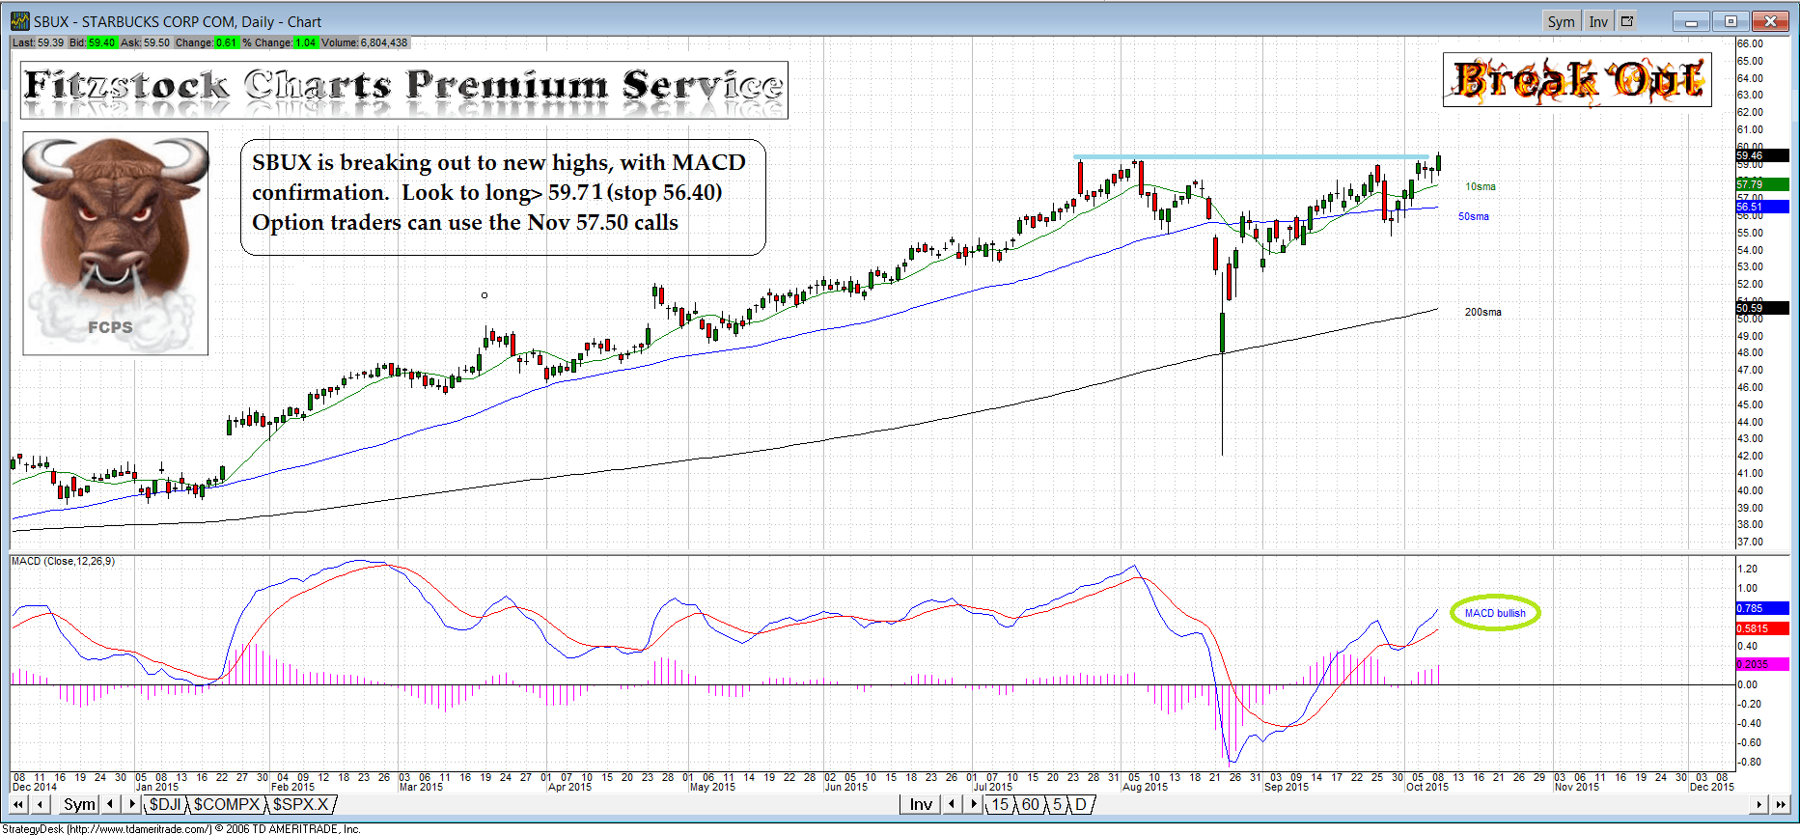
Task: Go to previous item in the symbol list
Action: [x=40, y=804]
